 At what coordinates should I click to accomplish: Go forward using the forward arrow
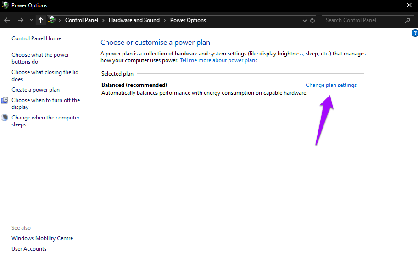tap(21, 20)
